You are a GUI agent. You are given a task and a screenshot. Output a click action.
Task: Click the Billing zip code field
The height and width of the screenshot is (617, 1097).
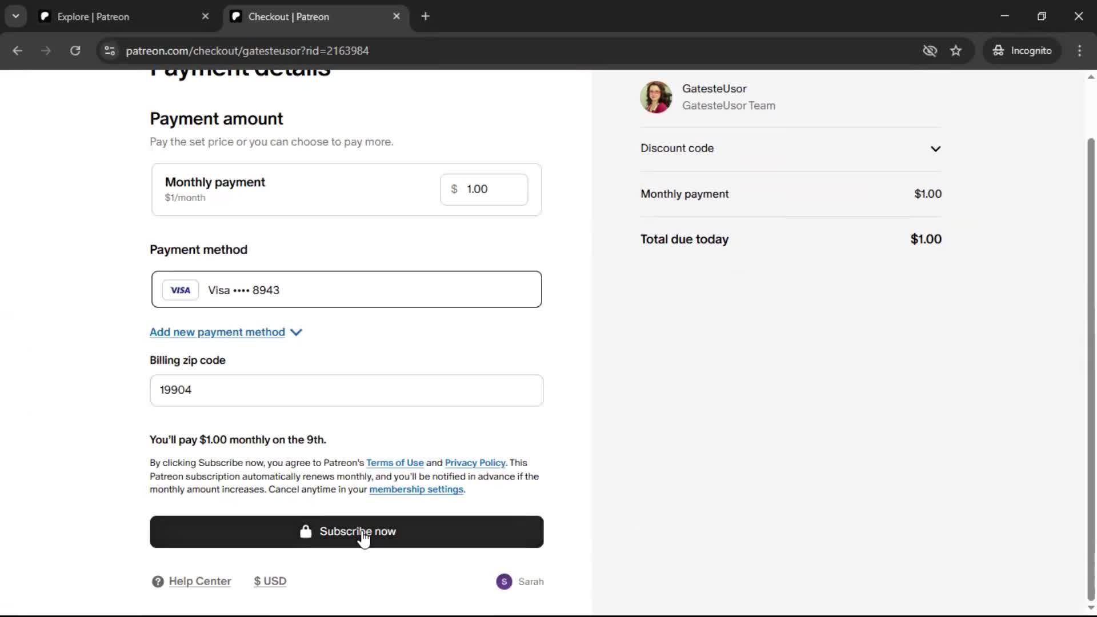(346, 390)
